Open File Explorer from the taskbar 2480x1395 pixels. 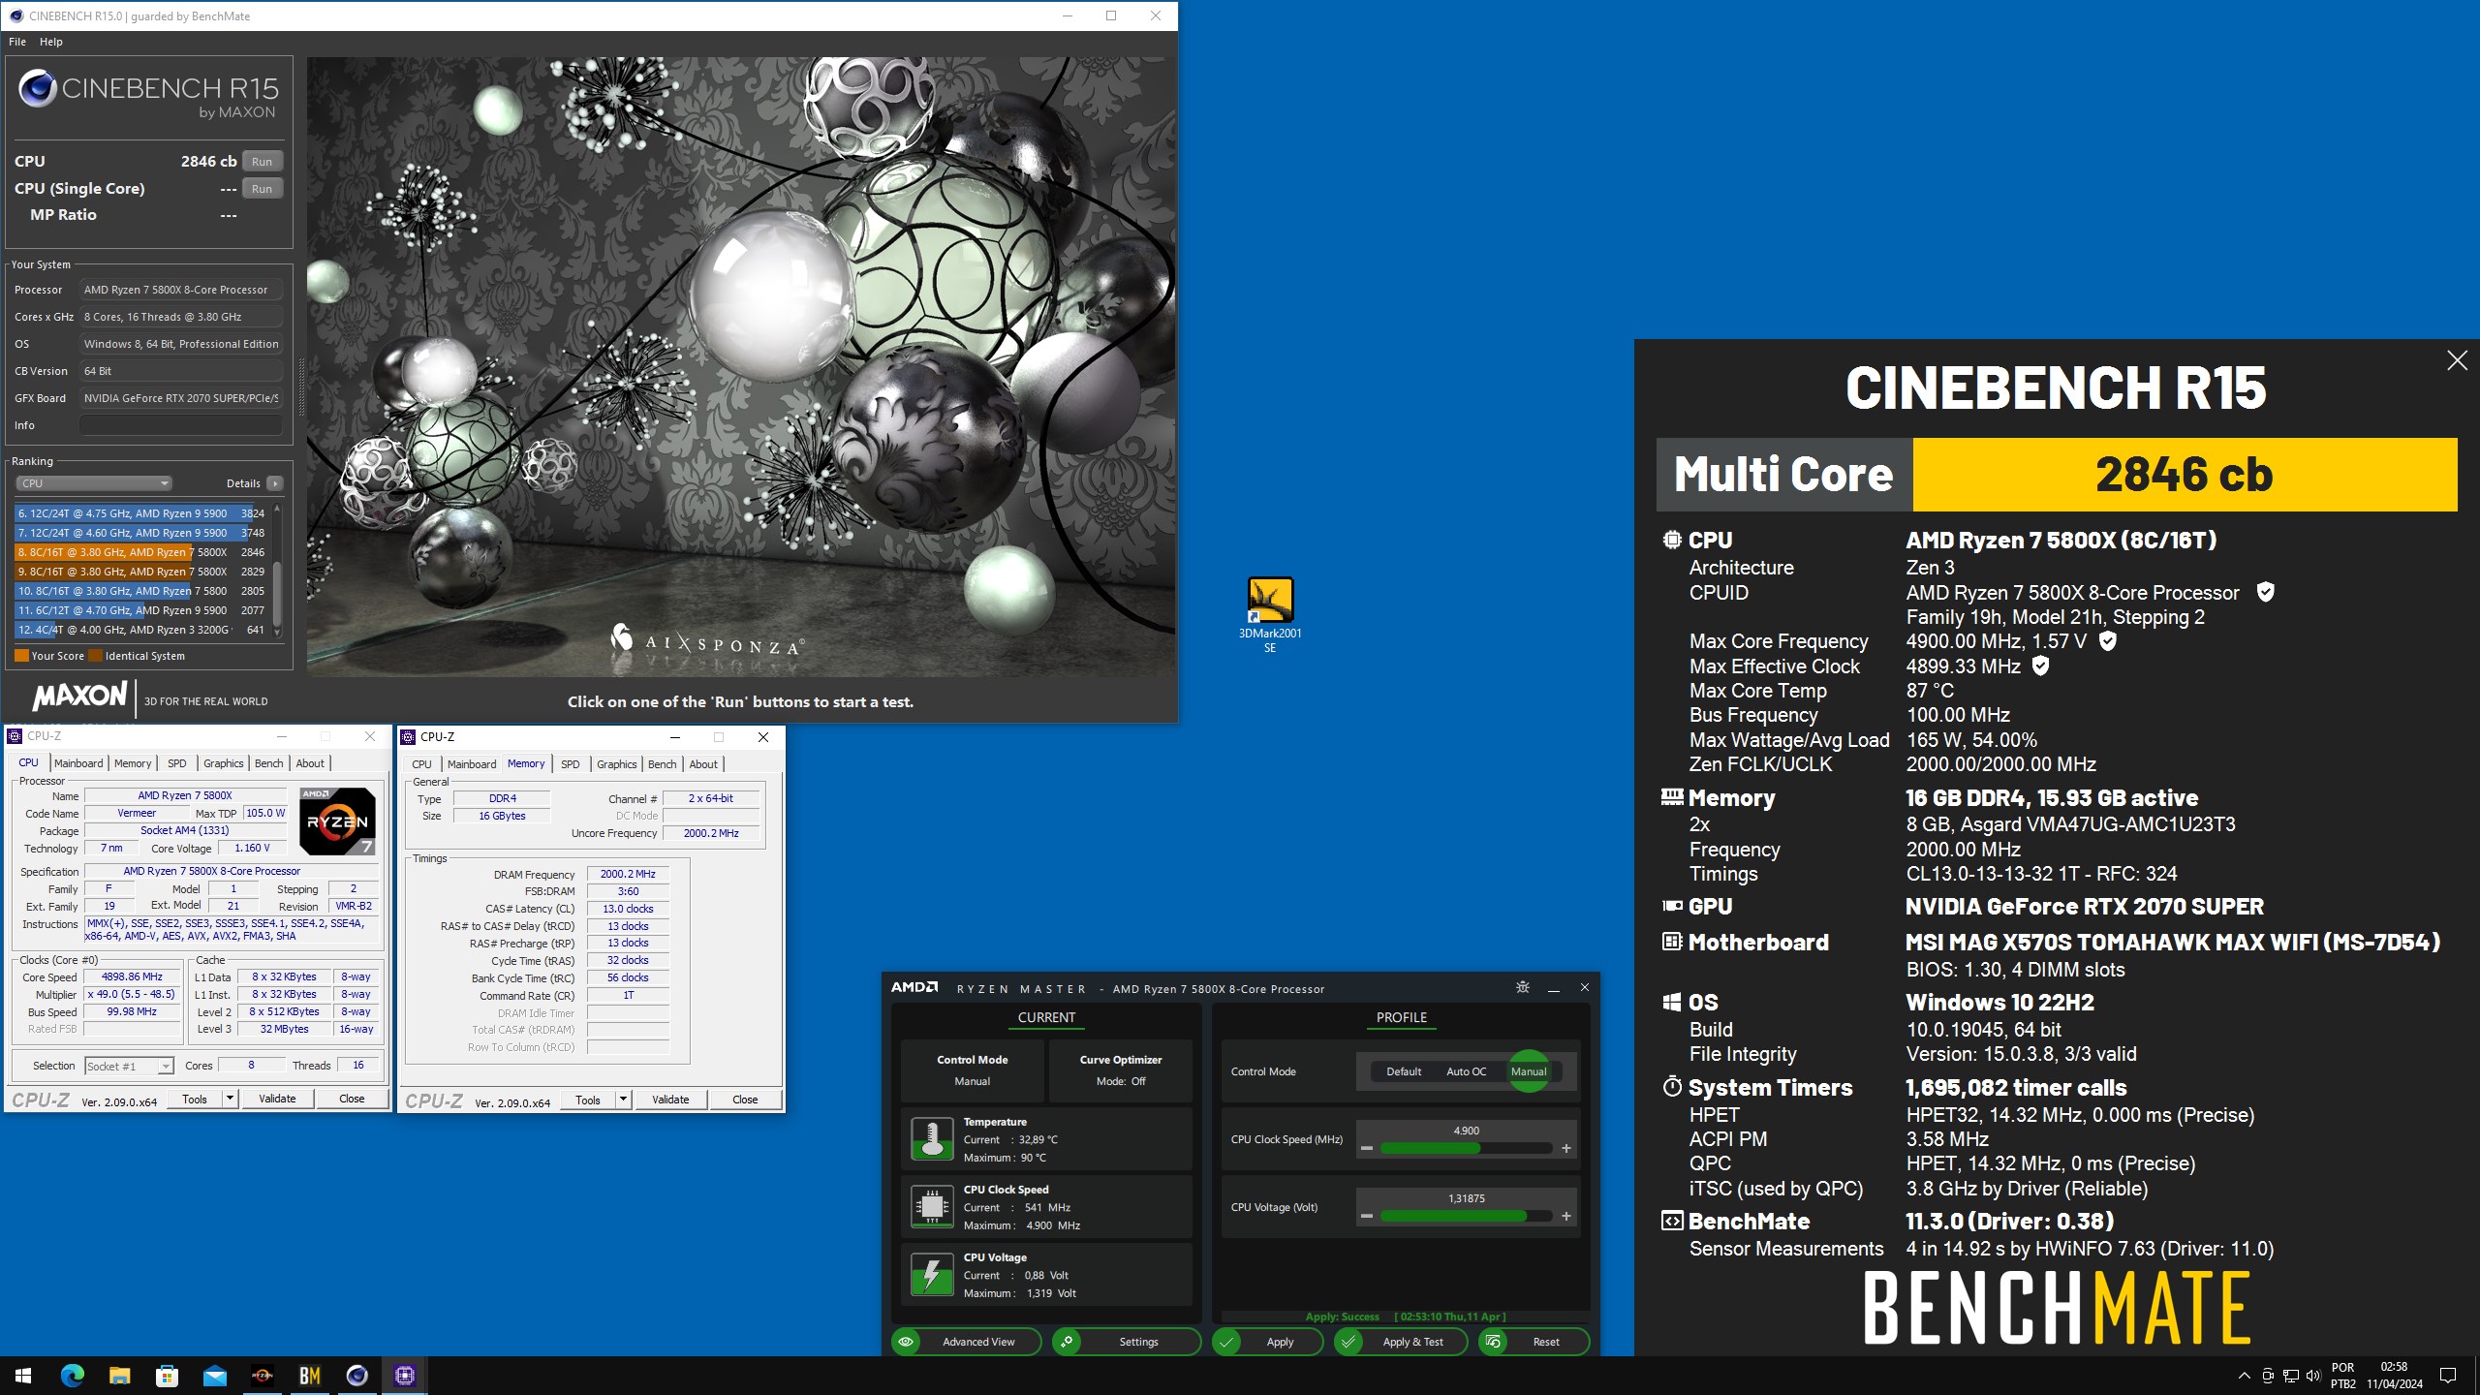[x=119, y=1375]
